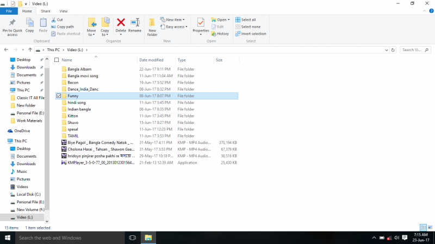The width and height of the screenshot is (435, 244).
Task: Select Biye Pagol Bangla Comedy Natok file
Action: click(x=101, y=142)
